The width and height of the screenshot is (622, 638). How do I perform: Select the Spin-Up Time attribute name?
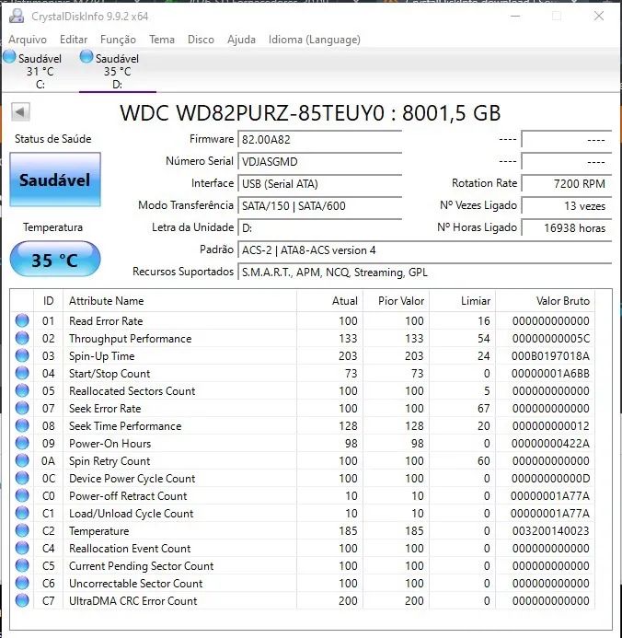101,356
